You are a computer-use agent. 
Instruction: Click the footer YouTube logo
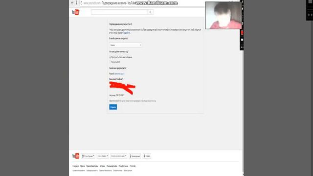click(x=76, y=156)
